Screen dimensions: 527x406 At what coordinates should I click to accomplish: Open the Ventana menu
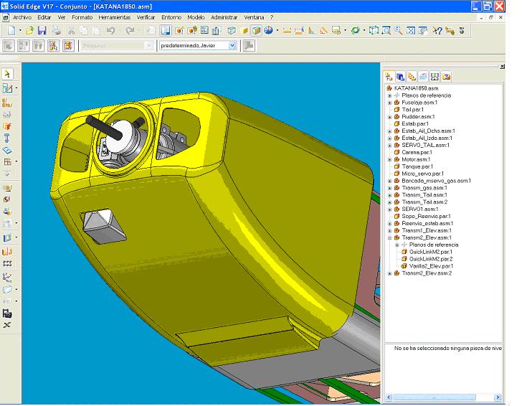click(253, 16)
